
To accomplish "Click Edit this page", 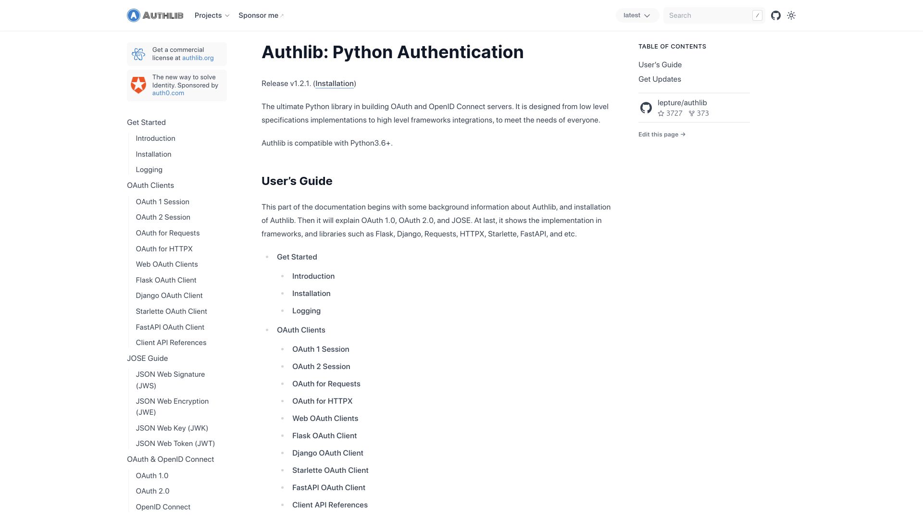I will (x=662, y=135).
